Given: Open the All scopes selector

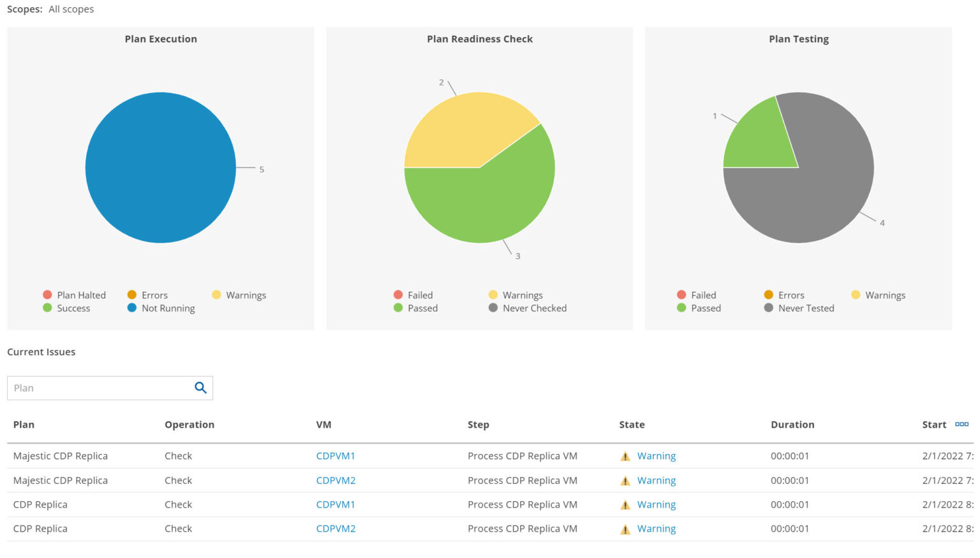Looking at the screenshot, I should 71,9.
